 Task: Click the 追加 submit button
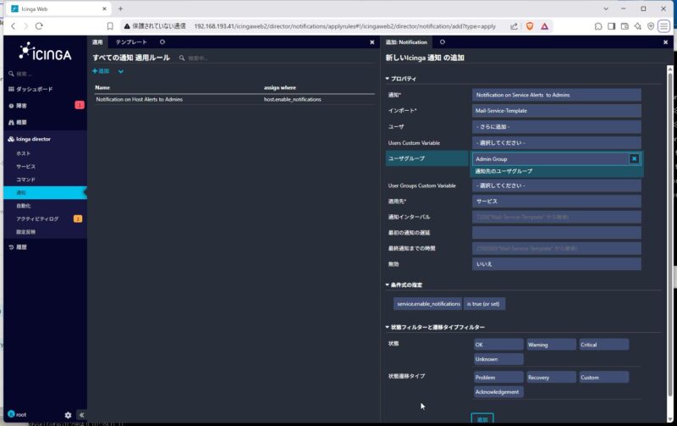(x=482, y=418)
